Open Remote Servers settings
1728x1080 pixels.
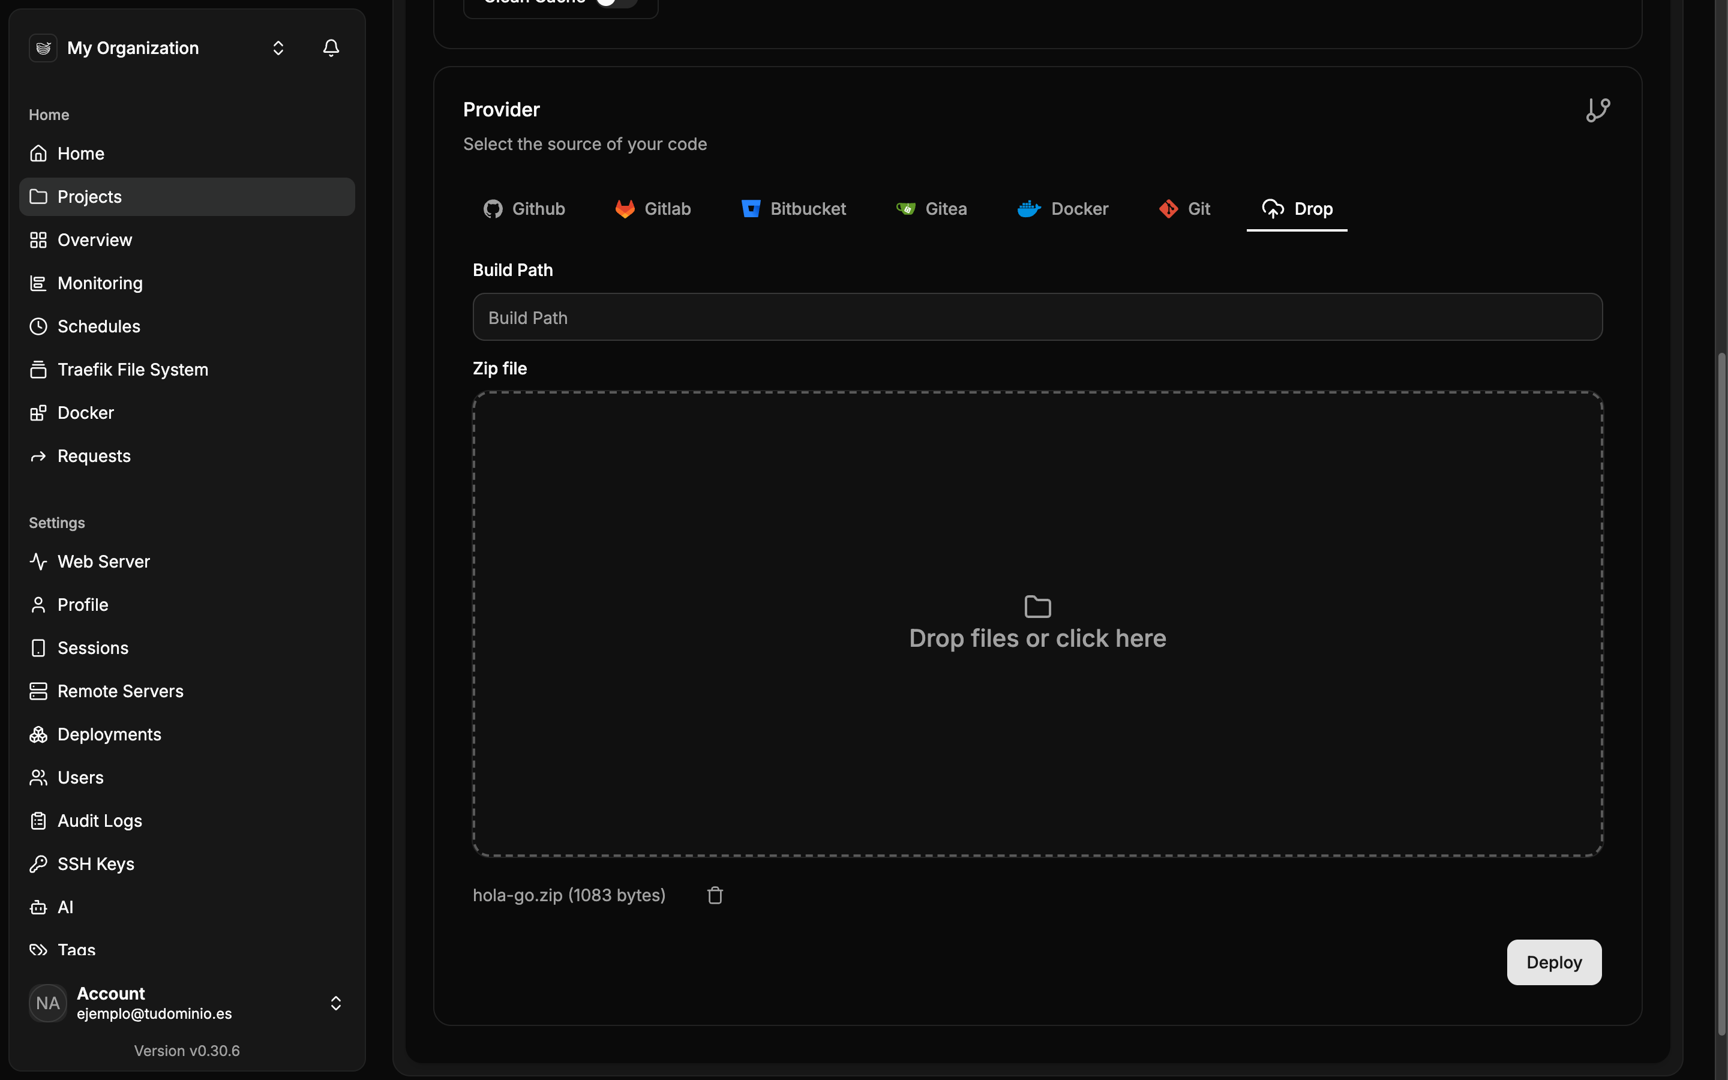point(187,691)
